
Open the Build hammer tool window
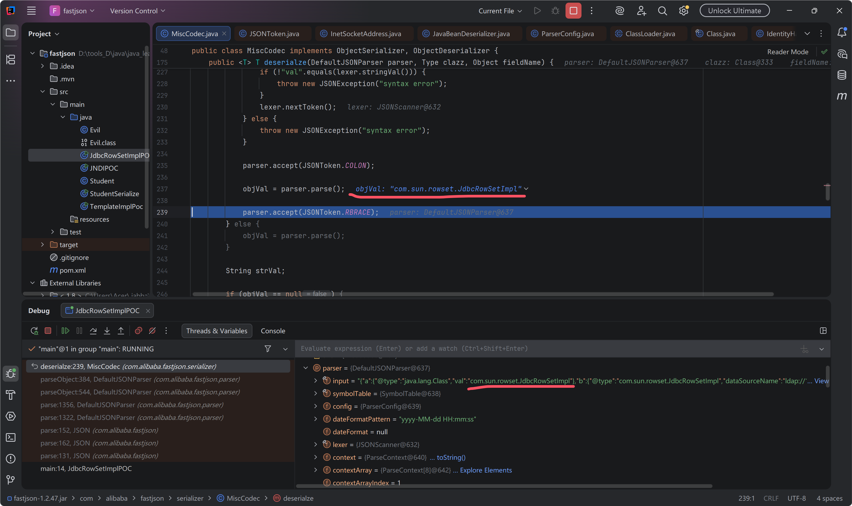11,395
